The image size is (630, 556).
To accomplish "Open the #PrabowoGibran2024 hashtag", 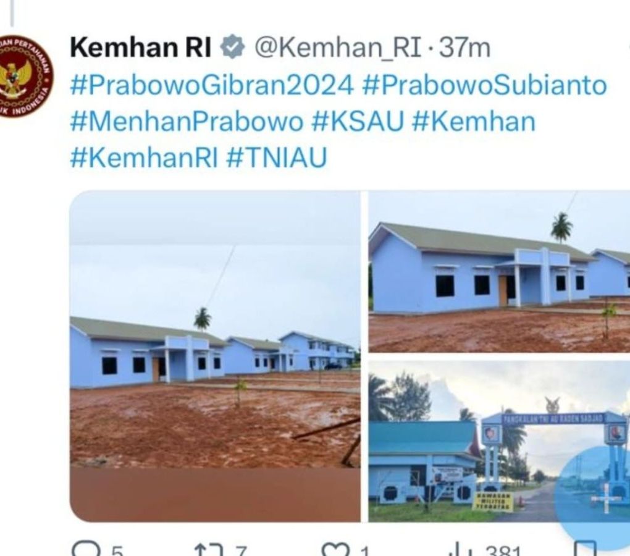I will coord(212,85).
